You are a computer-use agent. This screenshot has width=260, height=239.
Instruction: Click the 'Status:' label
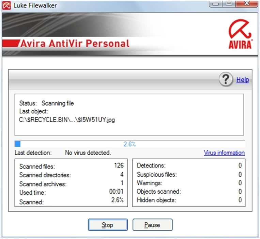pyautogui.click(x=28, y=103)
